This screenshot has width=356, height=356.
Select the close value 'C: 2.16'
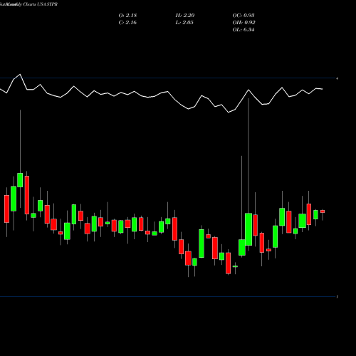(127, 23)
